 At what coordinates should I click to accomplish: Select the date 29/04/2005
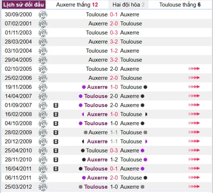click(x=18, y=60)
